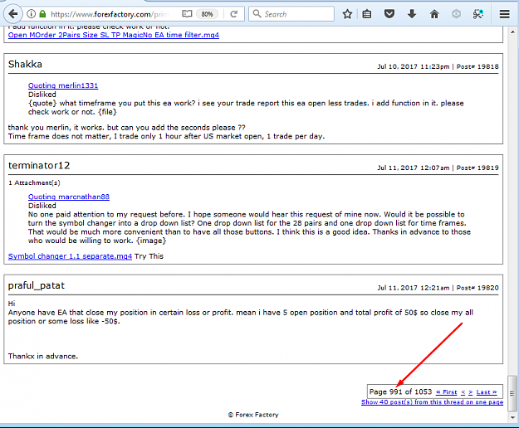Image resolution: width=519 pixels, height=428 pixels.
Task: Click the Post# 19819 date header
Action: (x=438, y=168)
